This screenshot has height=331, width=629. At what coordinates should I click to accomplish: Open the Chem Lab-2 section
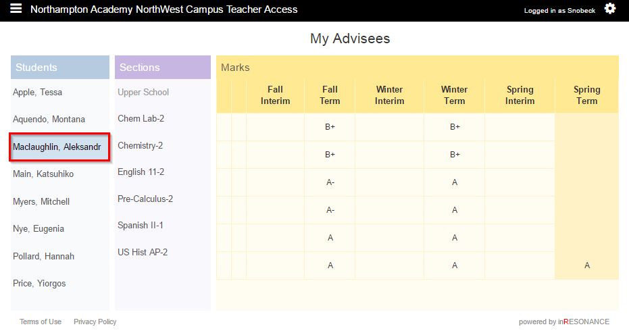coord(141,119)
